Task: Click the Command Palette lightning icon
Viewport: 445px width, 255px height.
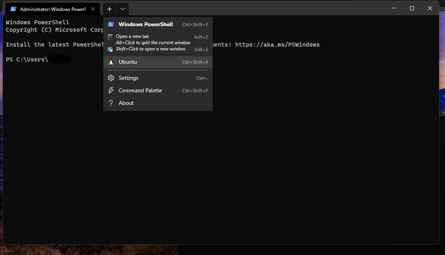Action: (x=111, y=91)
